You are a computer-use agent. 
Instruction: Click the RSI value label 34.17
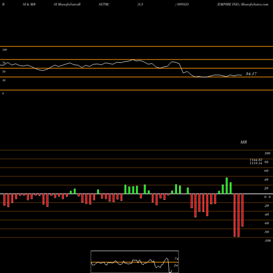point(251,74)
